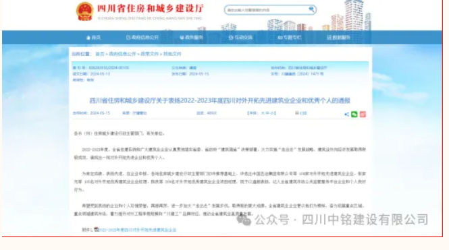Click the 其他文件 breadcrumb link

click(x=172, y=54)
